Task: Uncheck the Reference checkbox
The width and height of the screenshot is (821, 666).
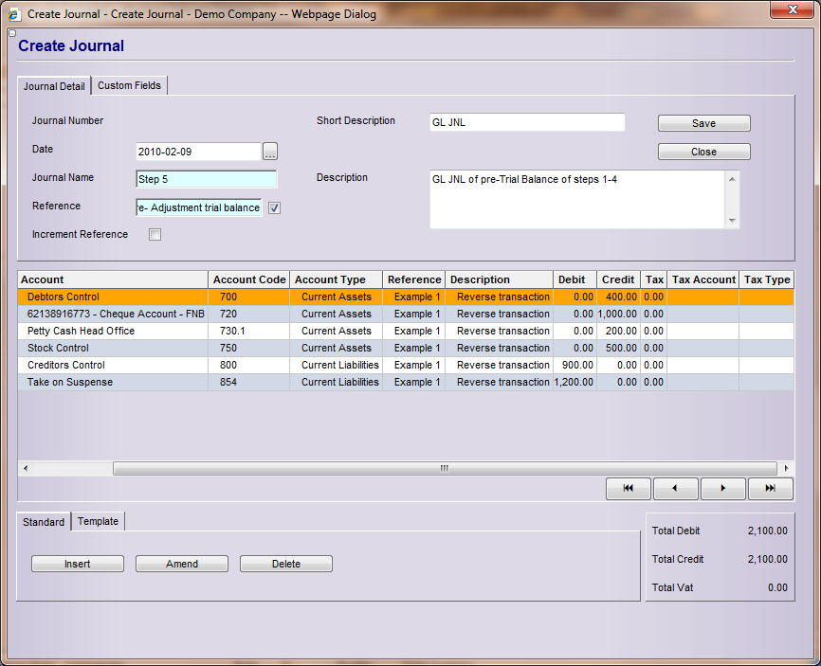Action: coord(275,208)
